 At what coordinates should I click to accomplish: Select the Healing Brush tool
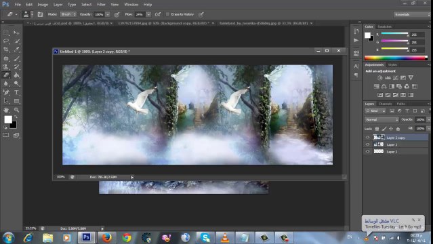click(6, 58)
